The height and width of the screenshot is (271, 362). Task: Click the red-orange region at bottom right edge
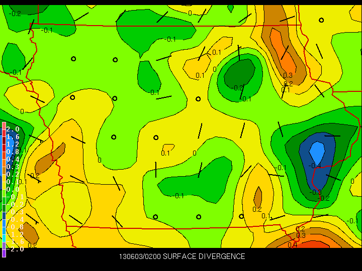(314, 244)
